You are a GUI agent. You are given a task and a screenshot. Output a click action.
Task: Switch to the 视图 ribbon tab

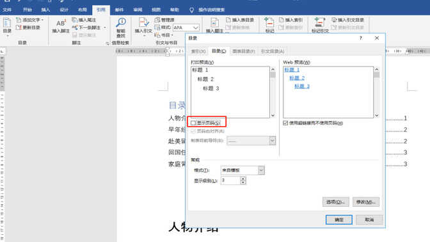pyautogui.click(x=156, y=10)
